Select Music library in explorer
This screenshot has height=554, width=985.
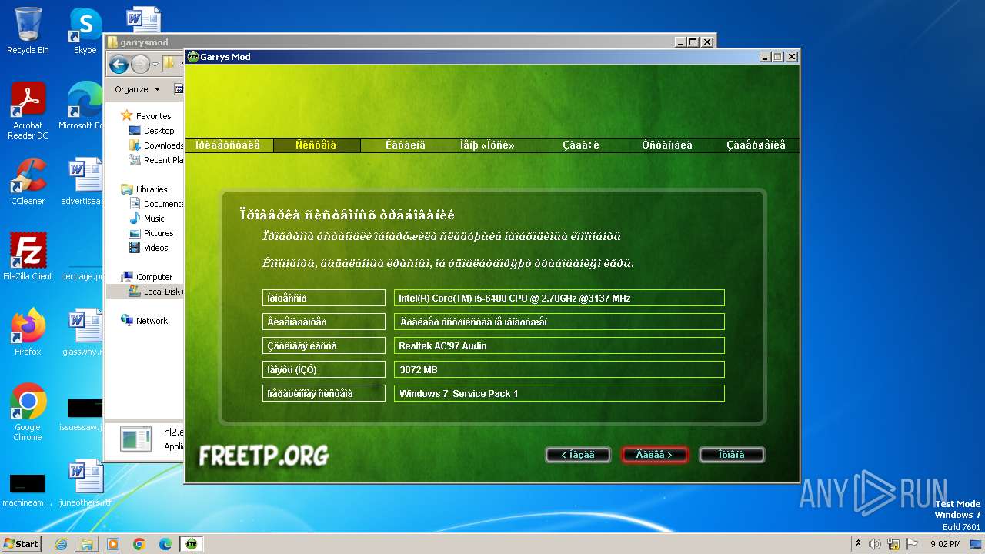[146, 219]
